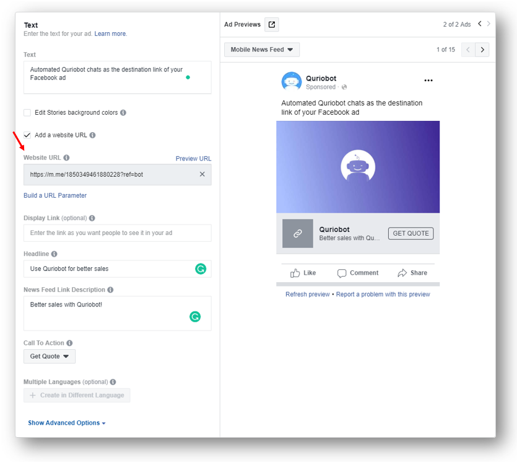Click Quriobot page name in ad header

[321, 78]
